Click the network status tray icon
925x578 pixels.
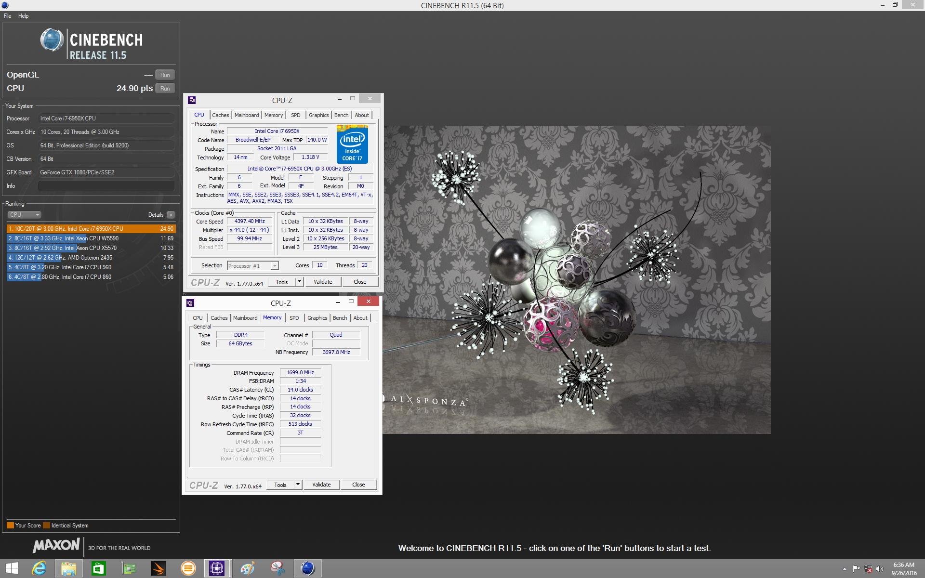868,569
